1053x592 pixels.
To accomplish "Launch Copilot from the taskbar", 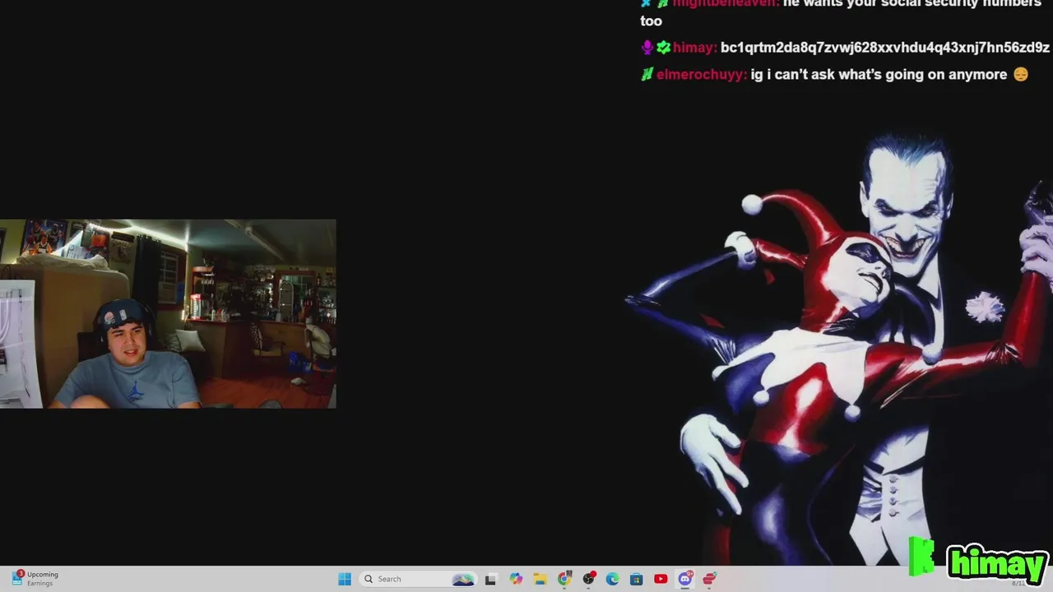I will pos(516,579).
